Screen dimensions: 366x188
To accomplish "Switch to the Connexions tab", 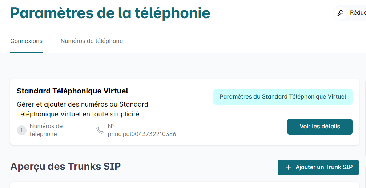I will pyautogui.click(x=27, y=41).
